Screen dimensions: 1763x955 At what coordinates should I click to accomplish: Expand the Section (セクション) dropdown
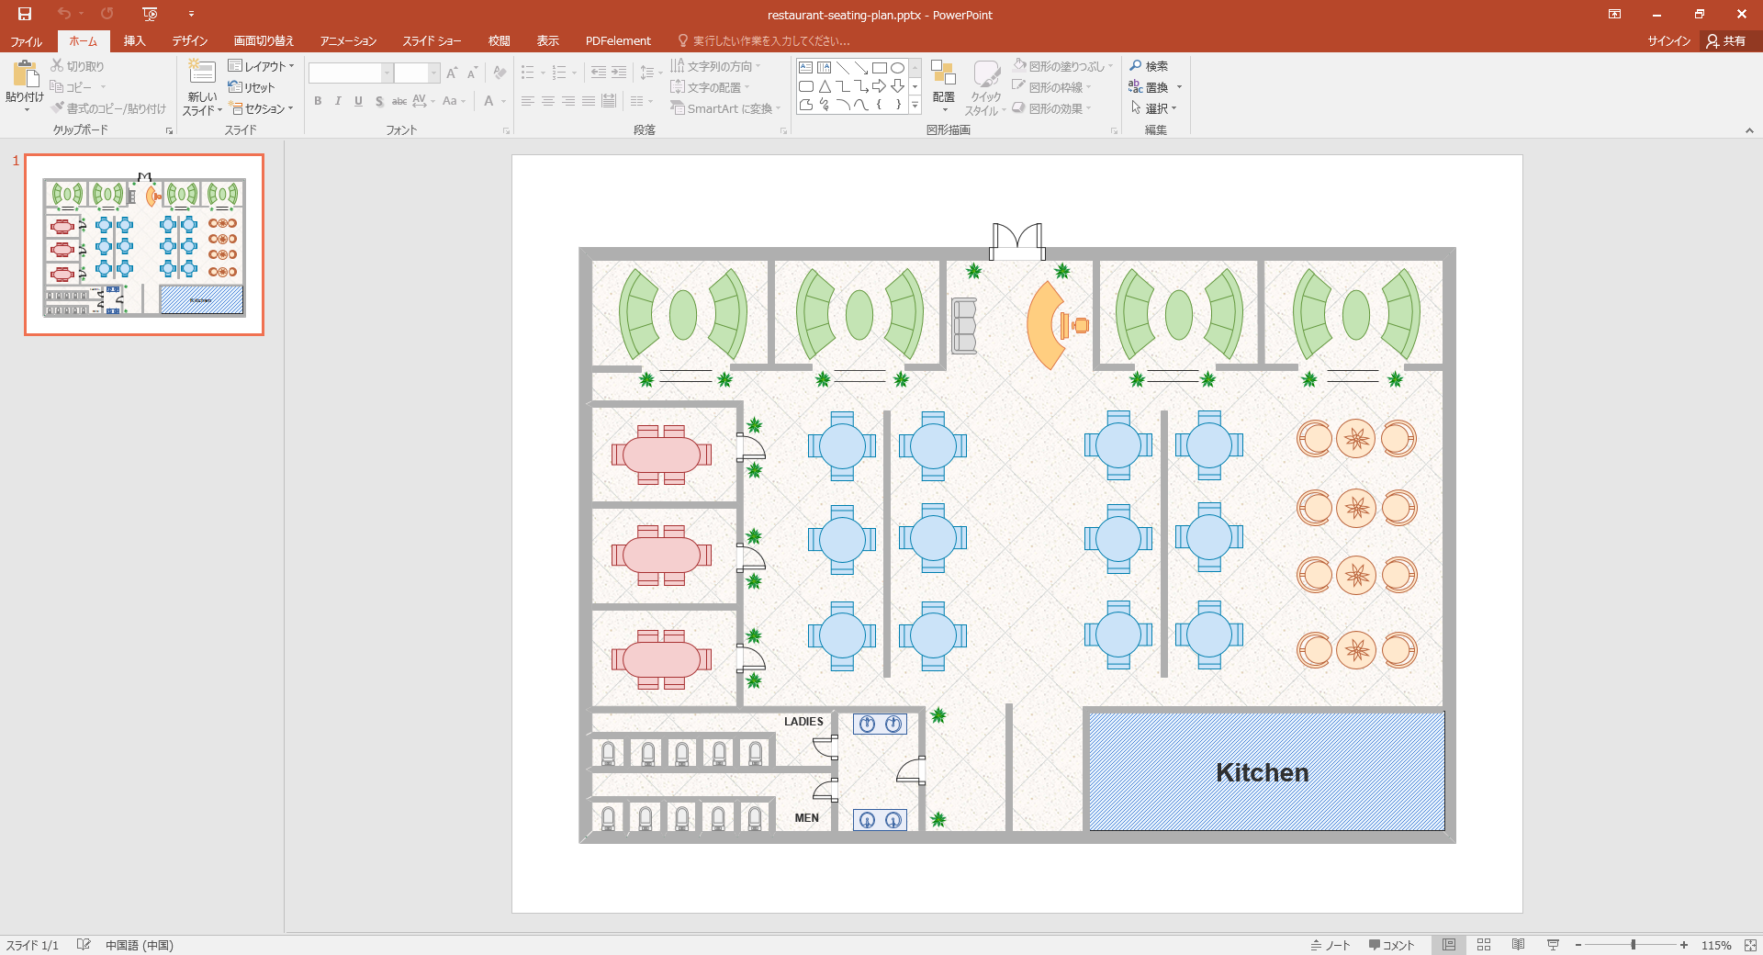[262, 108]
